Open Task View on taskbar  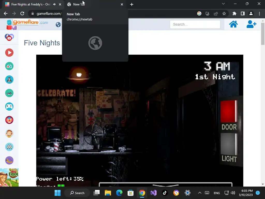[97, 193]
